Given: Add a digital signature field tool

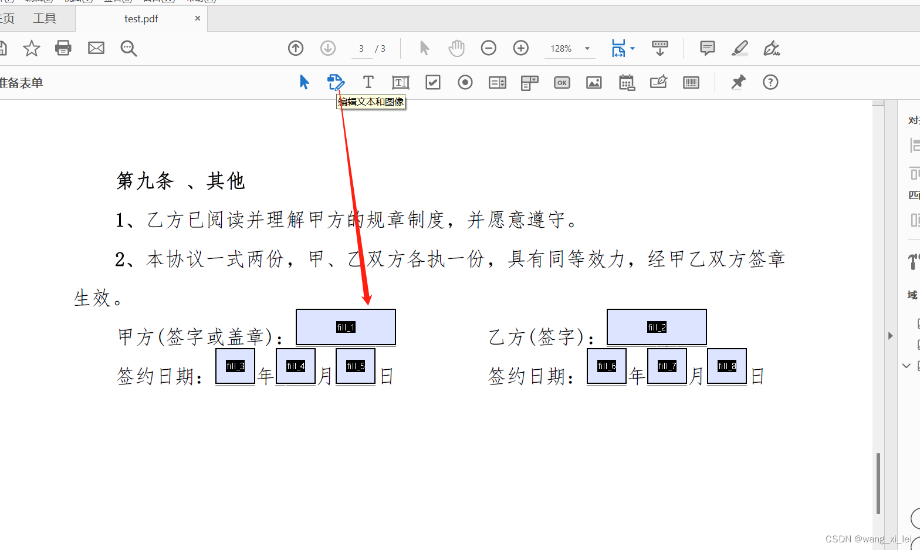Looking at the screenshot, I should [x=659, y=82].
